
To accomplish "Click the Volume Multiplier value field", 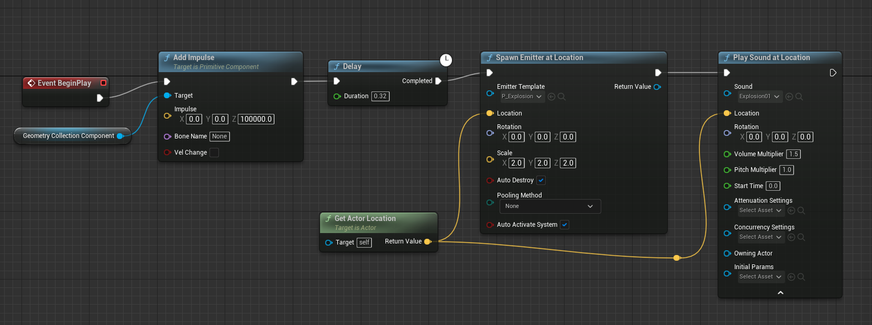I will (793, 154).
